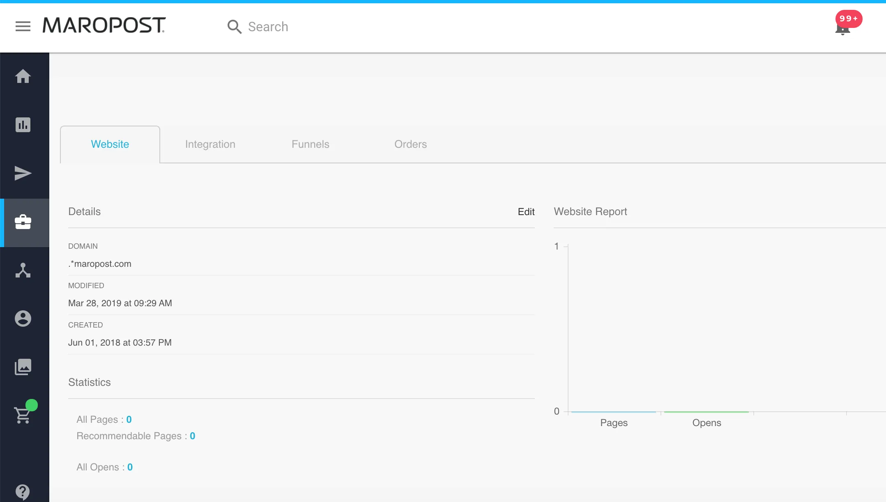Open the shopping cart sidebar icon
The height and width of the screenshot is (502, 886).
coord(23,415)
